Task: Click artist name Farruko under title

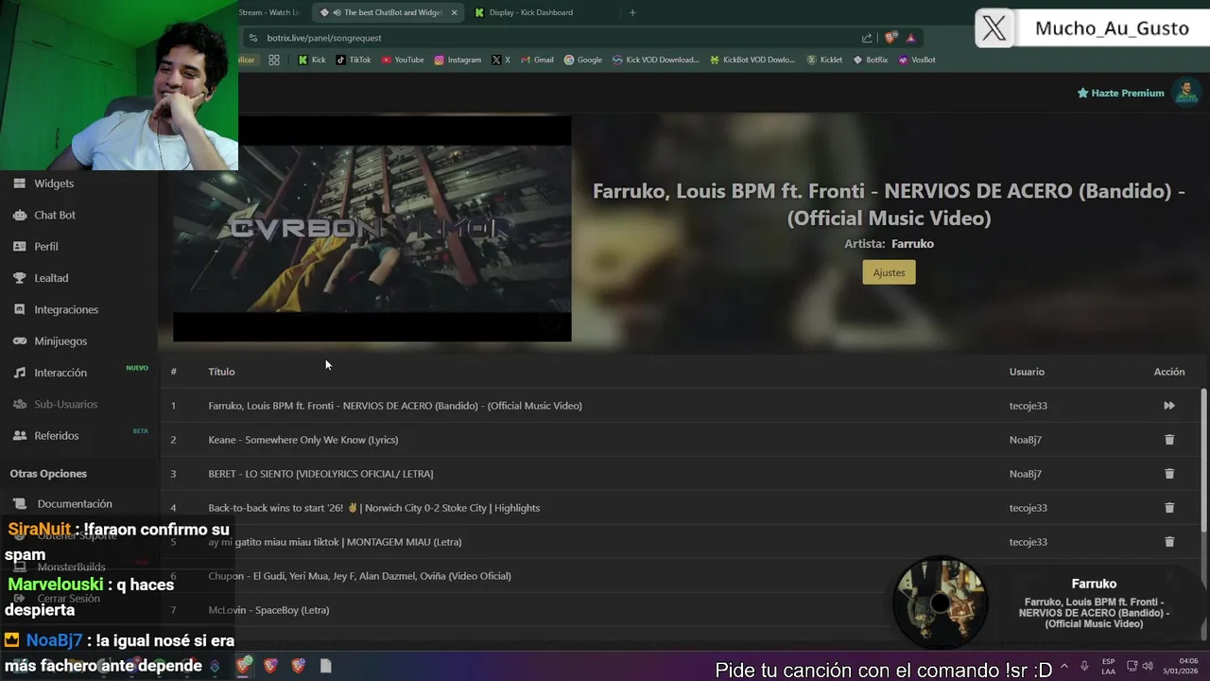Action: (912, 244)
